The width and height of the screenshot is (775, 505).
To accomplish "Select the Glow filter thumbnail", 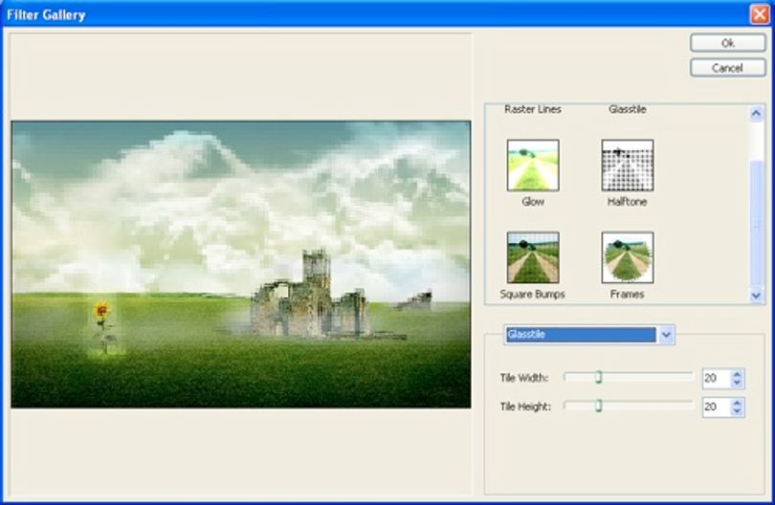I will (533, 165).
